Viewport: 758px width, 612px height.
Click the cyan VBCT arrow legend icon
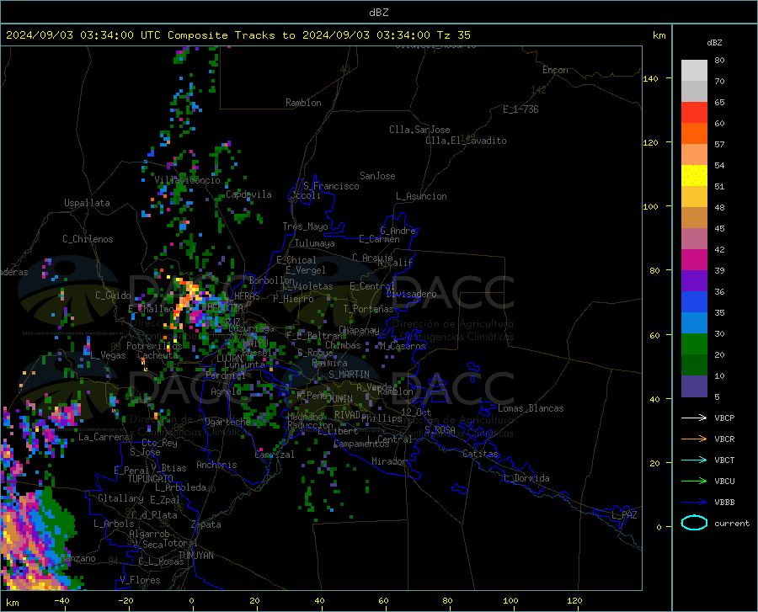[694, 460]
